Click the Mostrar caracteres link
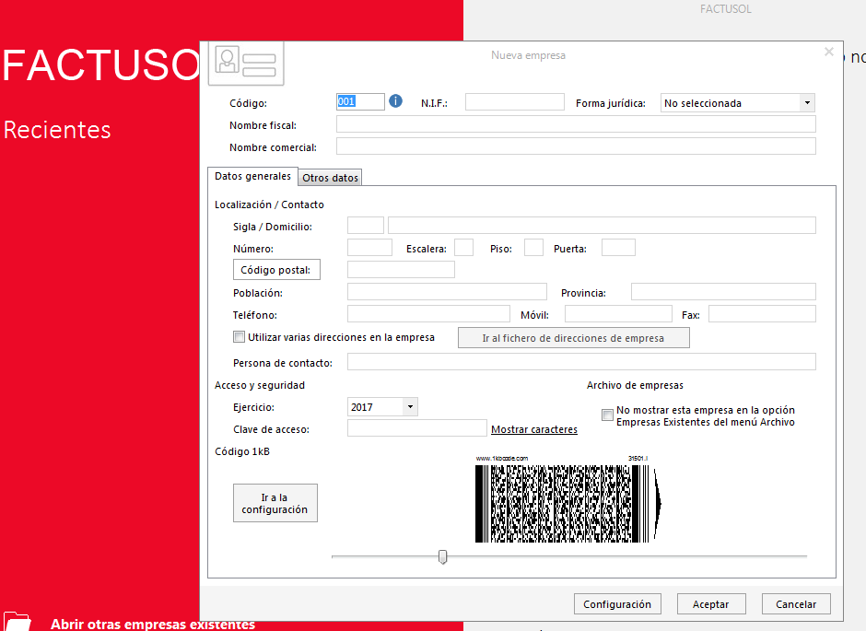This screenshot has width=866, height=631. click(534, 429)
